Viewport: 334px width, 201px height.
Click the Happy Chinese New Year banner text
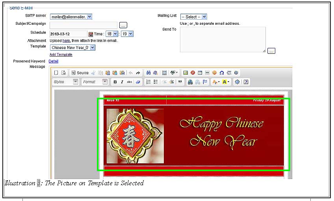point(221,133)
